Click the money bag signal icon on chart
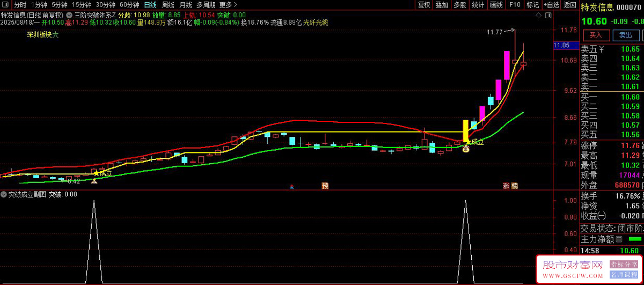The image size is (644, 285). [466, 148]
